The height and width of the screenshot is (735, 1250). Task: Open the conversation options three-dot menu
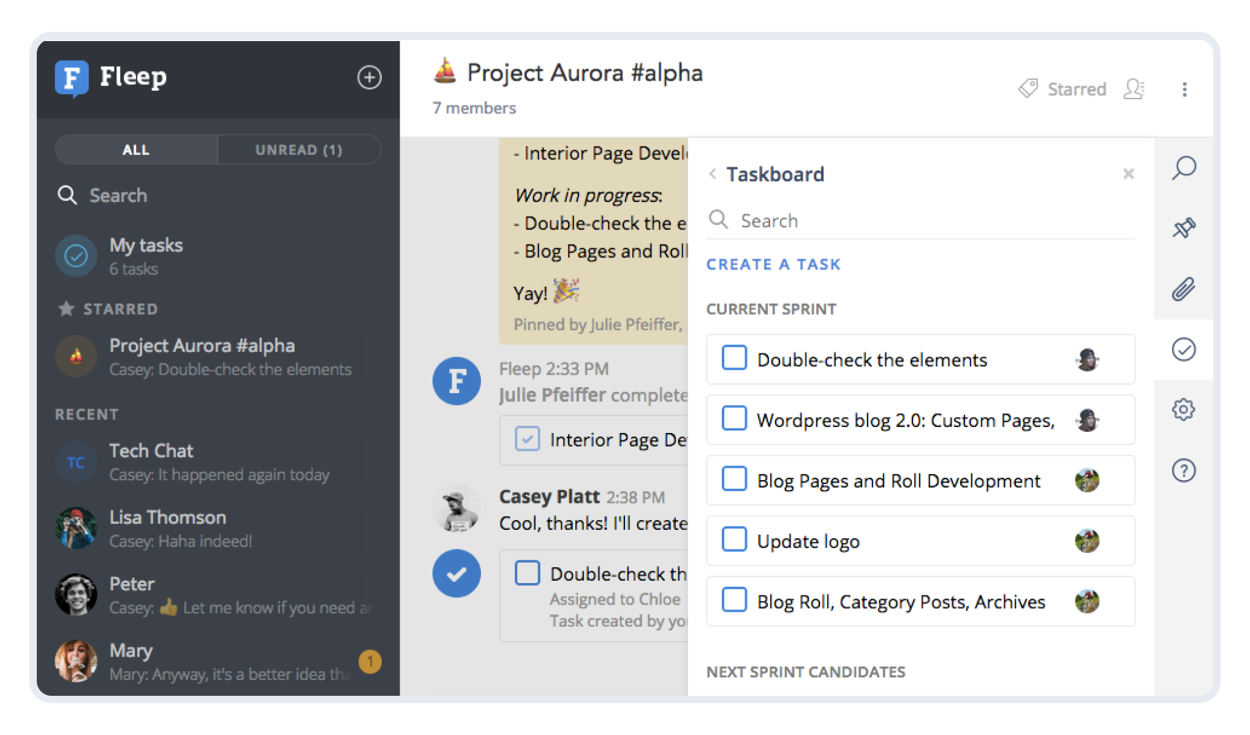pyautogui.click(x=1184, y=89)
